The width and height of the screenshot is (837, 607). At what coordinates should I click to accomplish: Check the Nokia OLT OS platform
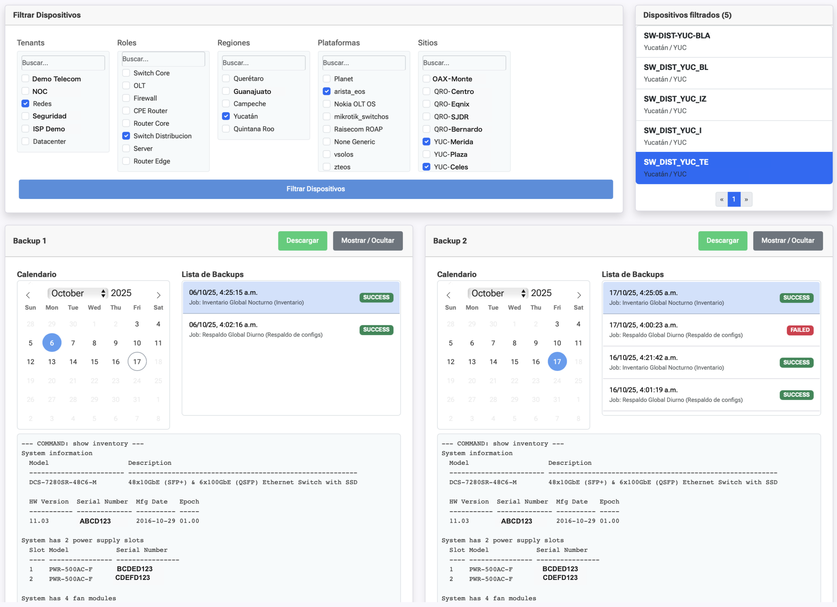coord(327,104)
